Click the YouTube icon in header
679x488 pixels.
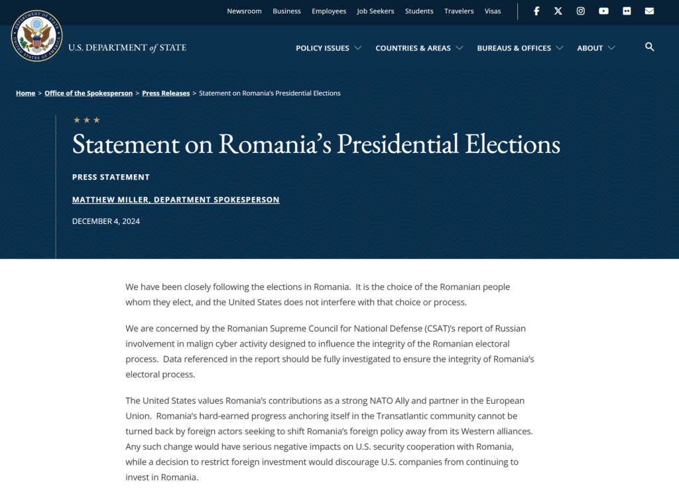coord(603,11)
